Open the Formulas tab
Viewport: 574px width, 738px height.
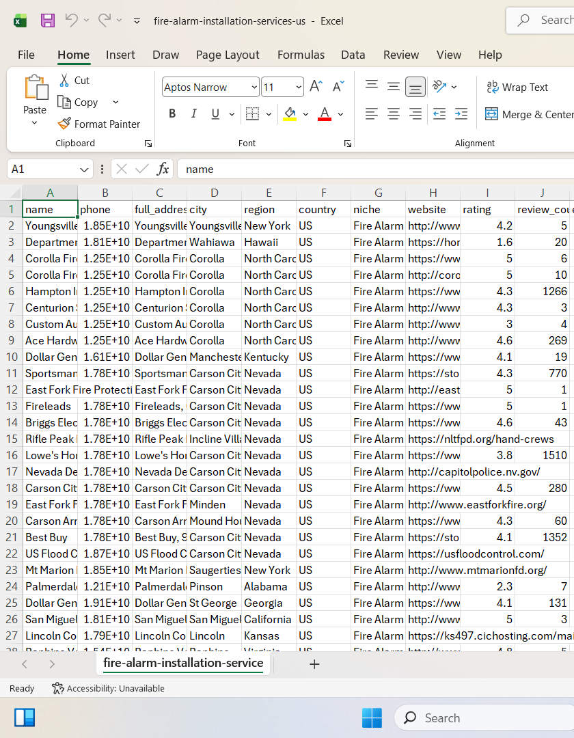pyautogui.click(x=301, y=55)
